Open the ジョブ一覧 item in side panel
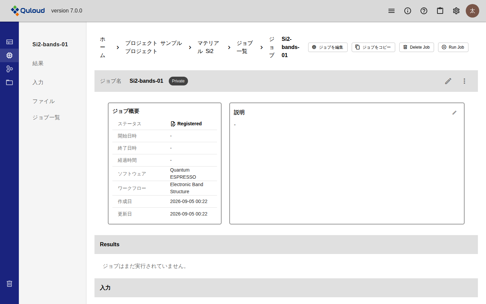The width and height of the screenshot is (486, 304). point(46,118)
